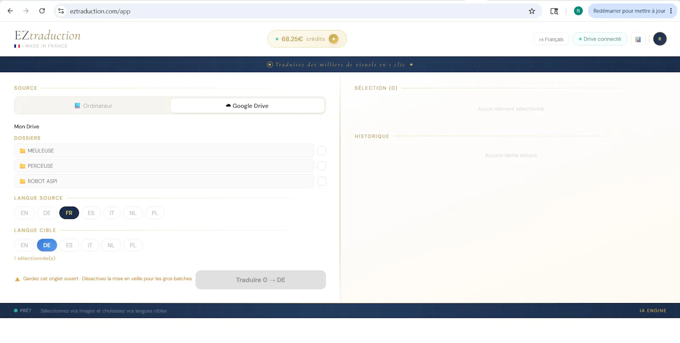The width and height of the screenshot is (680, 343).
Task: Set source language to NL
Action: click(133, 213)
